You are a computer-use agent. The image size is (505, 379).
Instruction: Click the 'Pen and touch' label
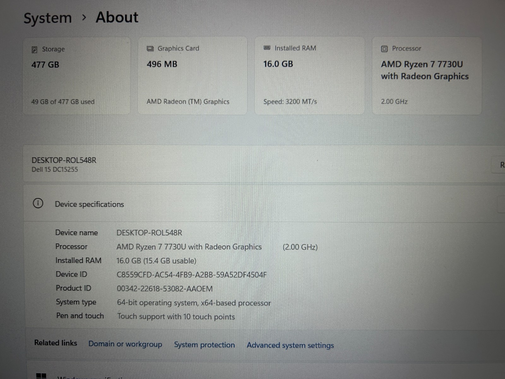[x=80, y=316]
